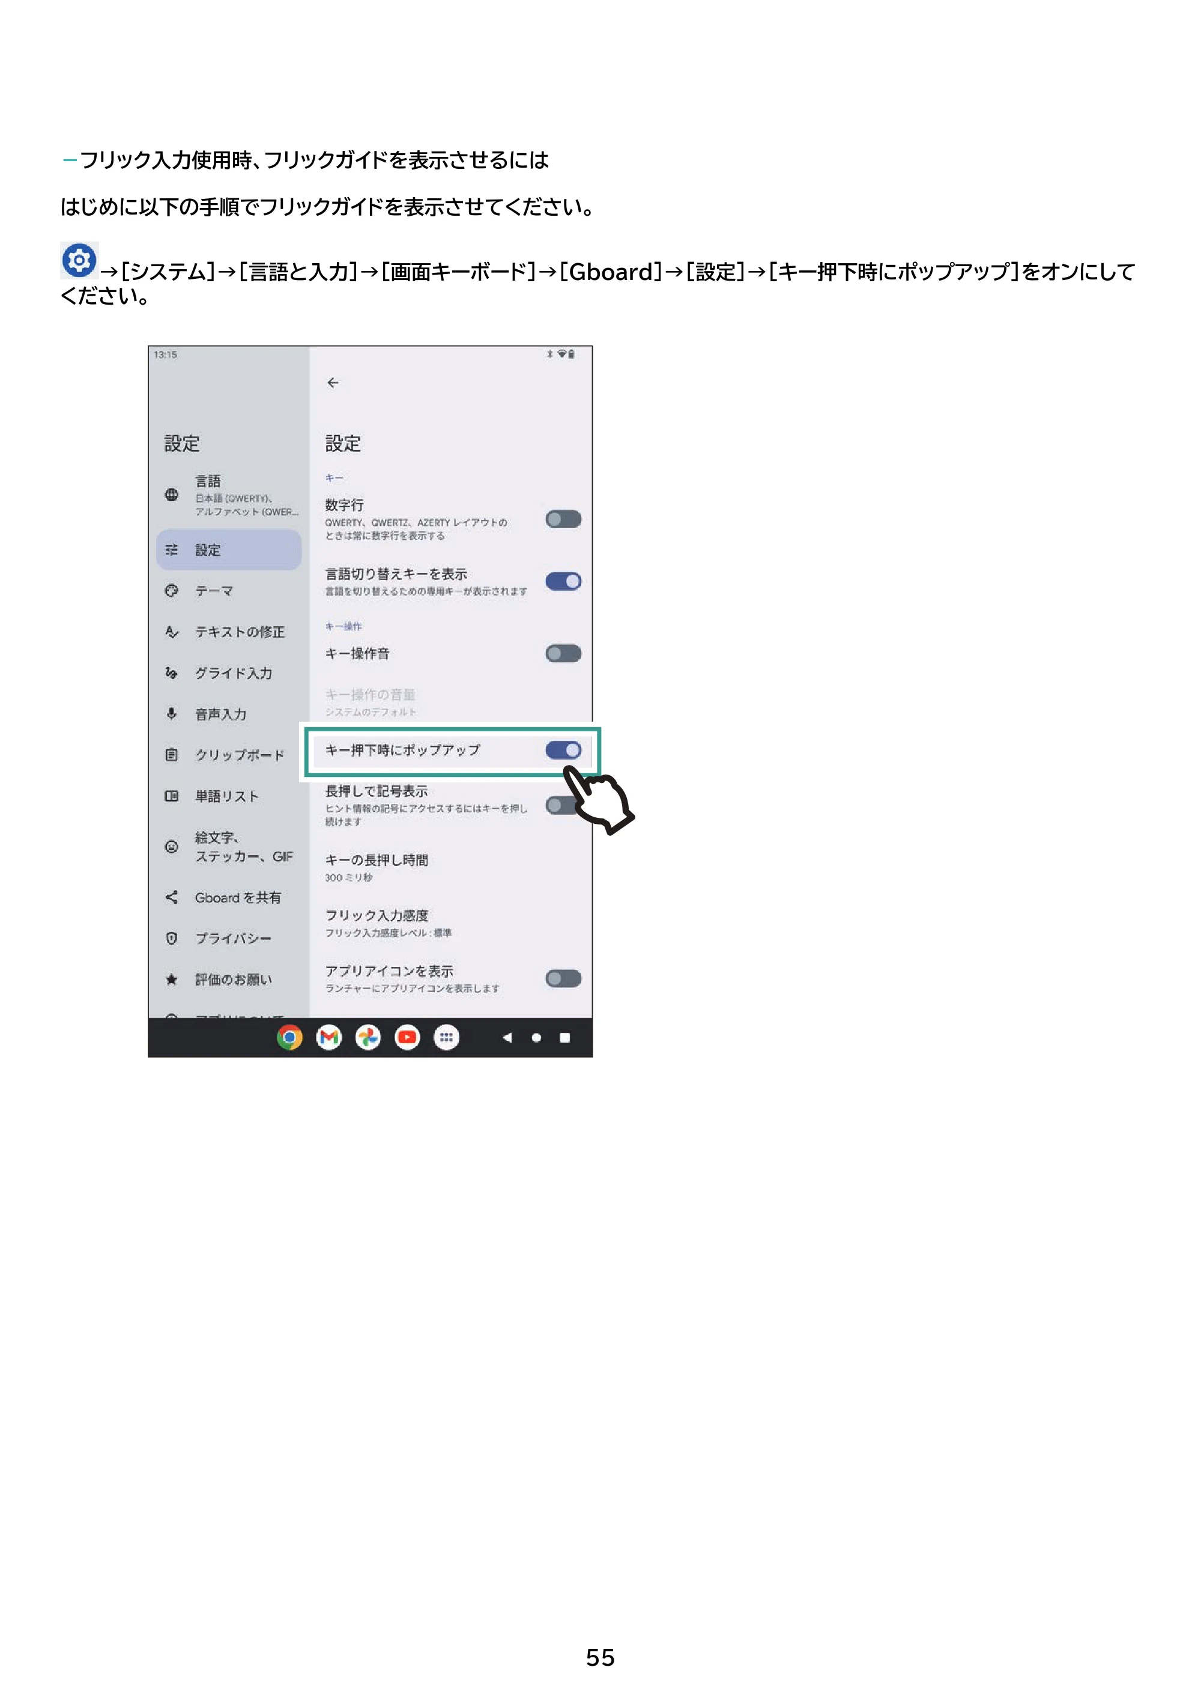
Task: Open 絵文字、ステッカー、GIF settings
Action: (x=244, y=846)
